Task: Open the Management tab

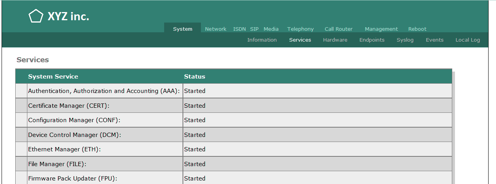Action: [x=381, y=29]
